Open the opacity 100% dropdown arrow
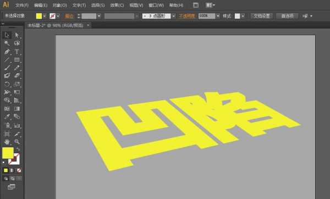 (x=218, y=16)
